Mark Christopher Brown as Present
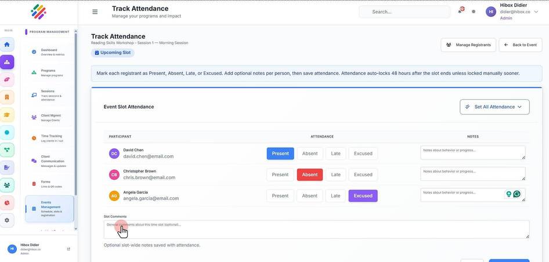 (x=280, y=174)
